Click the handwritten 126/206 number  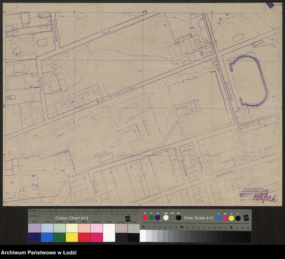point(264,198)
